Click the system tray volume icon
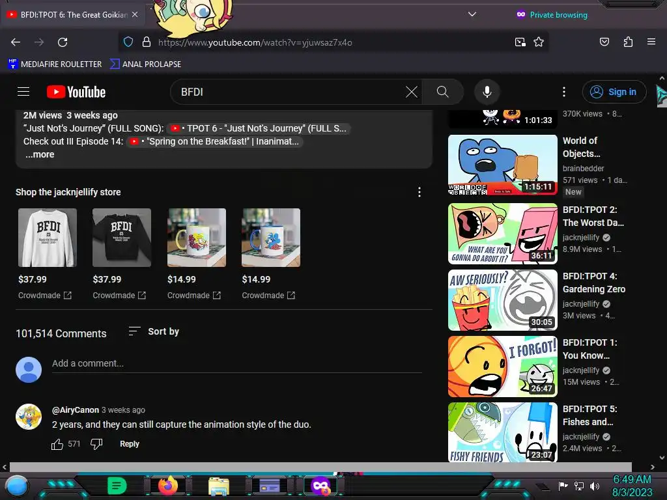Screen dimensions: 667x500 click(x=595, y=486)
